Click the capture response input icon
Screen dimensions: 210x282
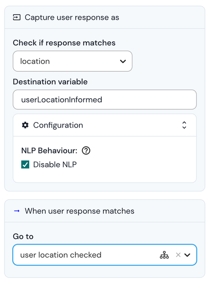(17, 17)
